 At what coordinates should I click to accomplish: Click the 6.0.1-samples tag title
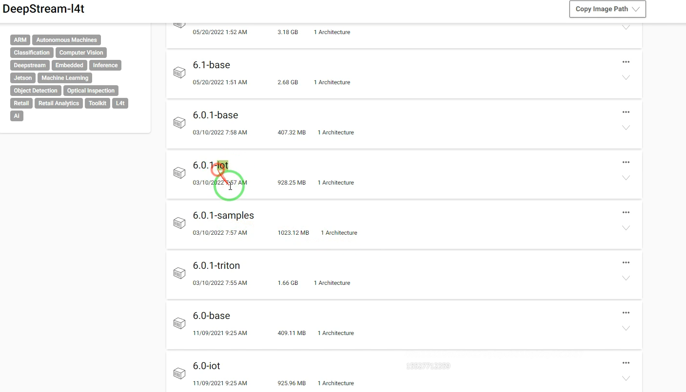223,215
